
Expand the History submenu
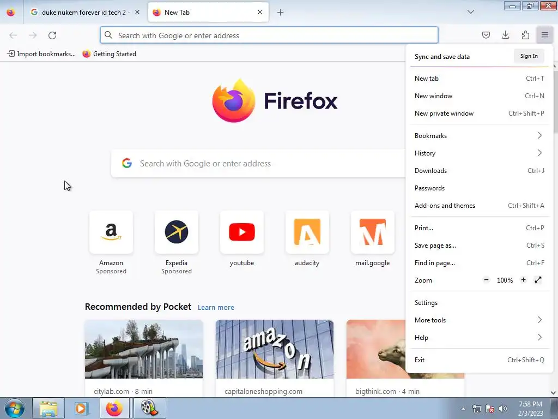point(480,153)
